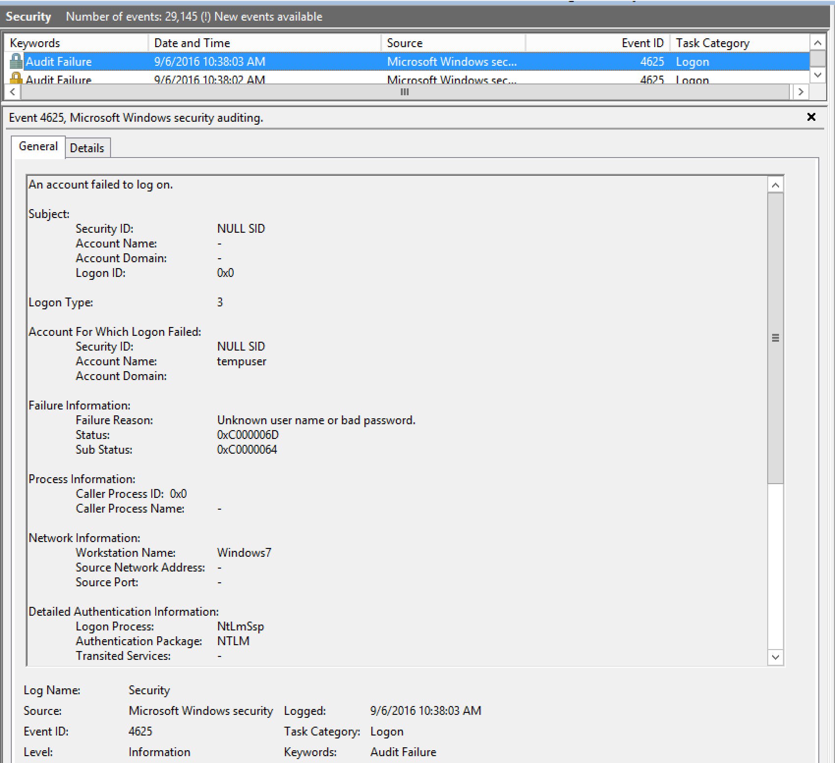Screen dimensions: 835x763
Task: Click the Keywords column header
Action: tap(76, 43)
